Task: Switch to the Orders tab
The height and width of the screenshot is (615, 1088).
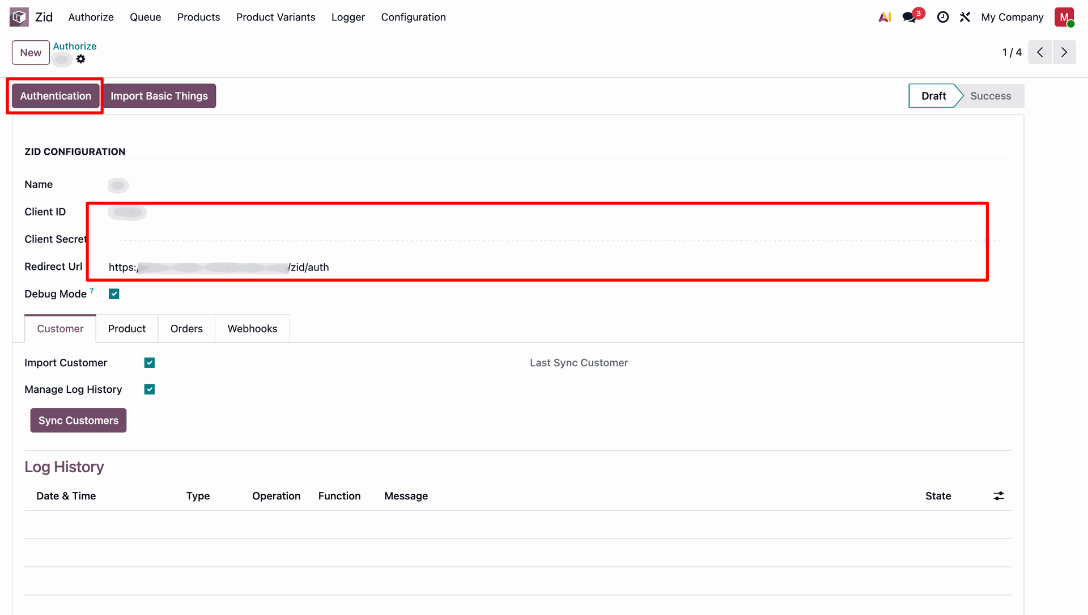Action: [186, 329]
